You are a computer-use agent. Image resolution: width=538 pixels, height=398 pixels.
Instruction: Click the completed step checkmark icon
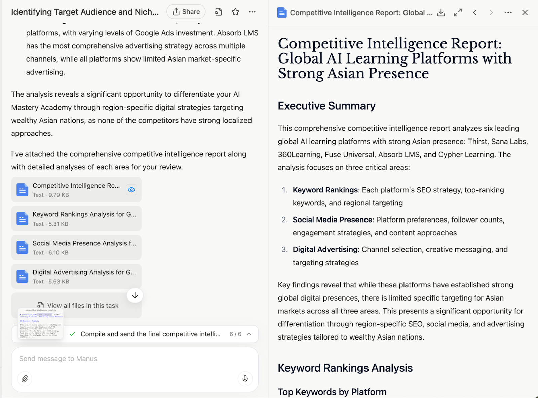coord(72,334)
